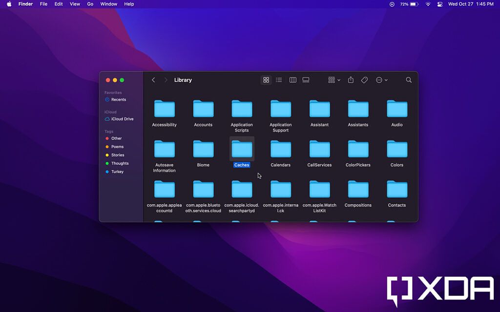Click the search magnifier in the toolbar
This screenshot has height=312, width=500.
point(408,79)
